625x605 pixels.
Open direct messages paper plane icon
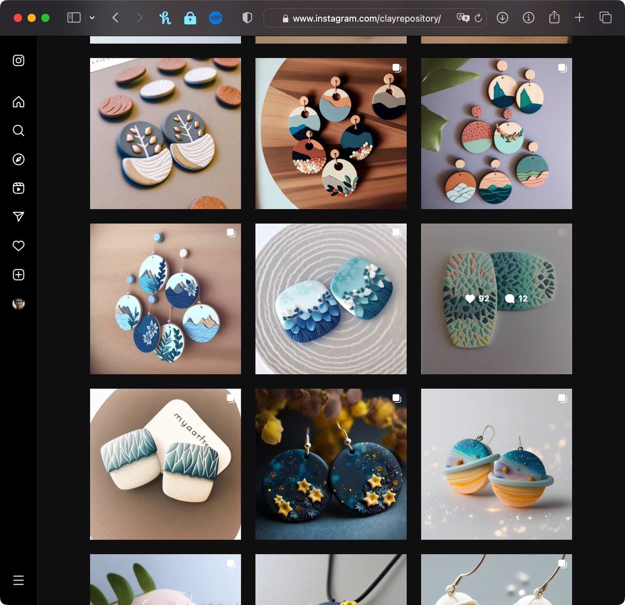[19, 217]
